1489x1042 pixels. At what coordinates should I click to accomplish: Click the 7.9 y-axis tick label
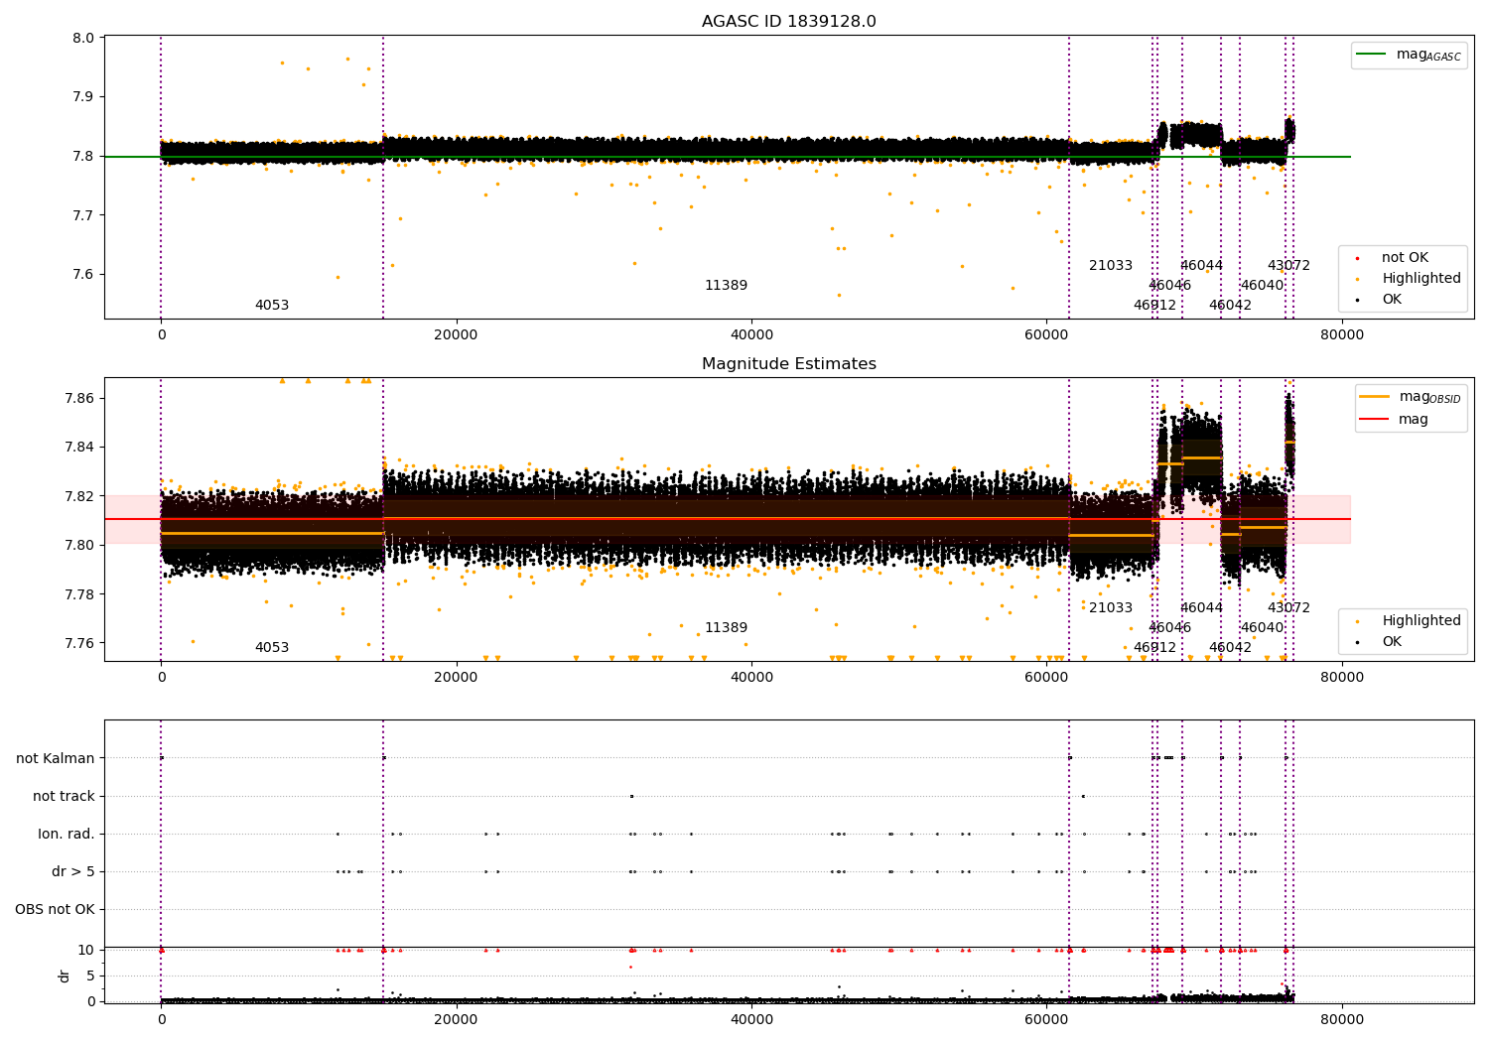click(84, 97)
